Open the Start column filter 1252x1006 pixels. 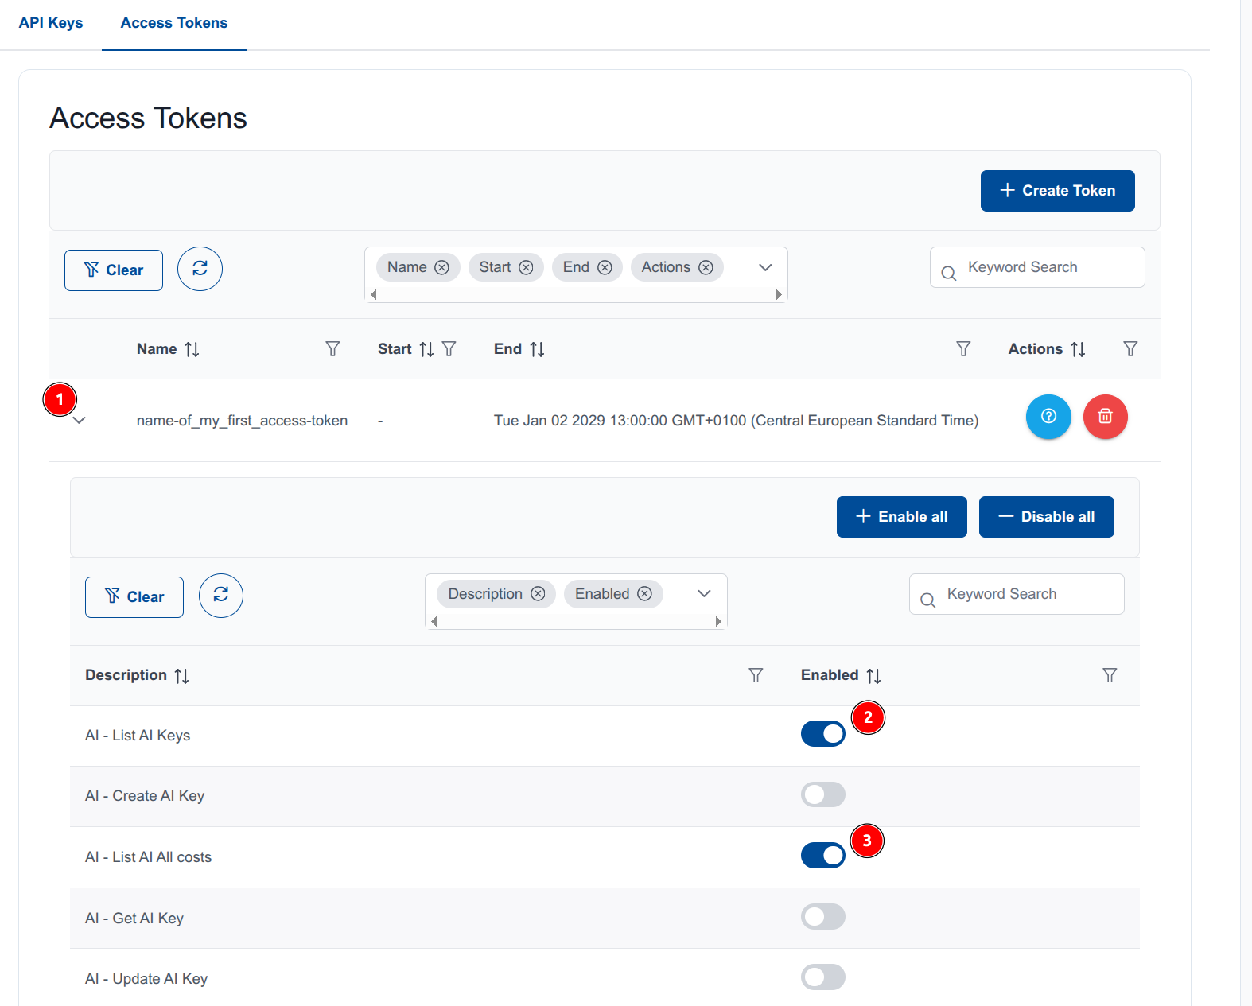pos(449,349)
